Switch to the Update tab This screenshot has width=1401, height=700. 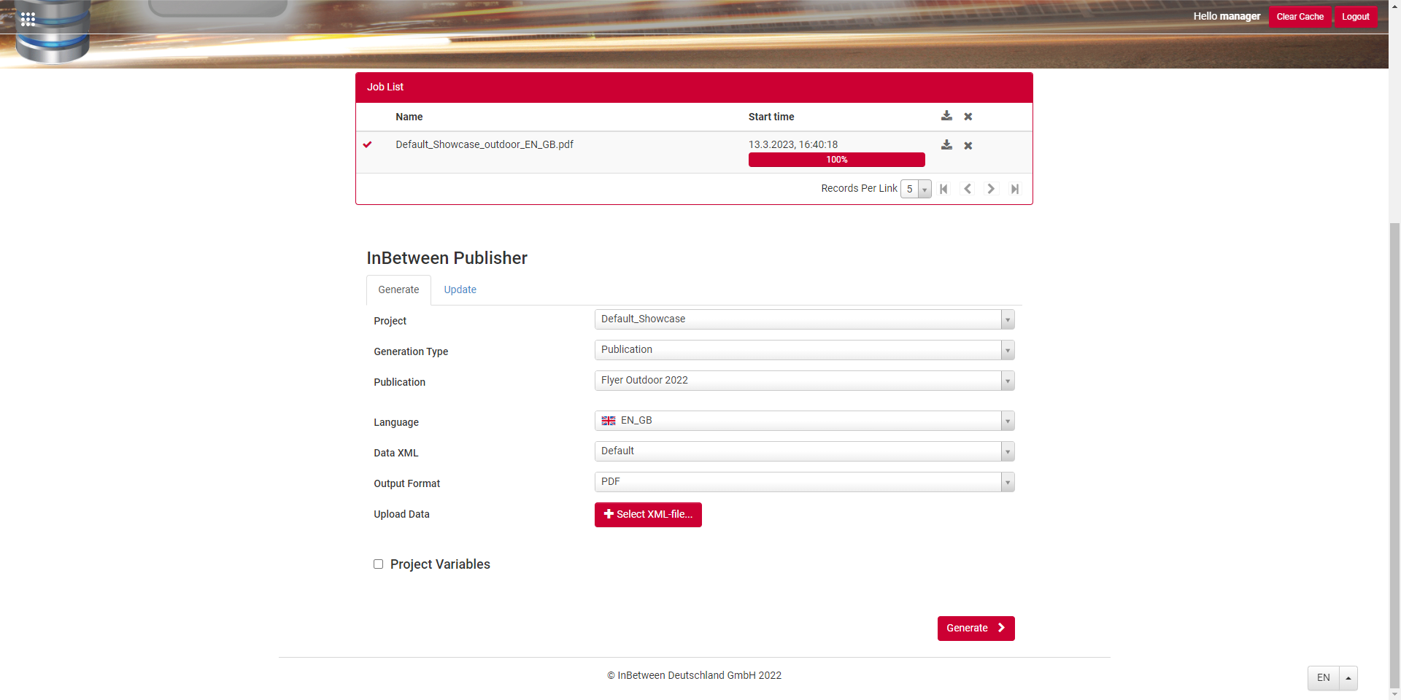(x=460, y=289)
